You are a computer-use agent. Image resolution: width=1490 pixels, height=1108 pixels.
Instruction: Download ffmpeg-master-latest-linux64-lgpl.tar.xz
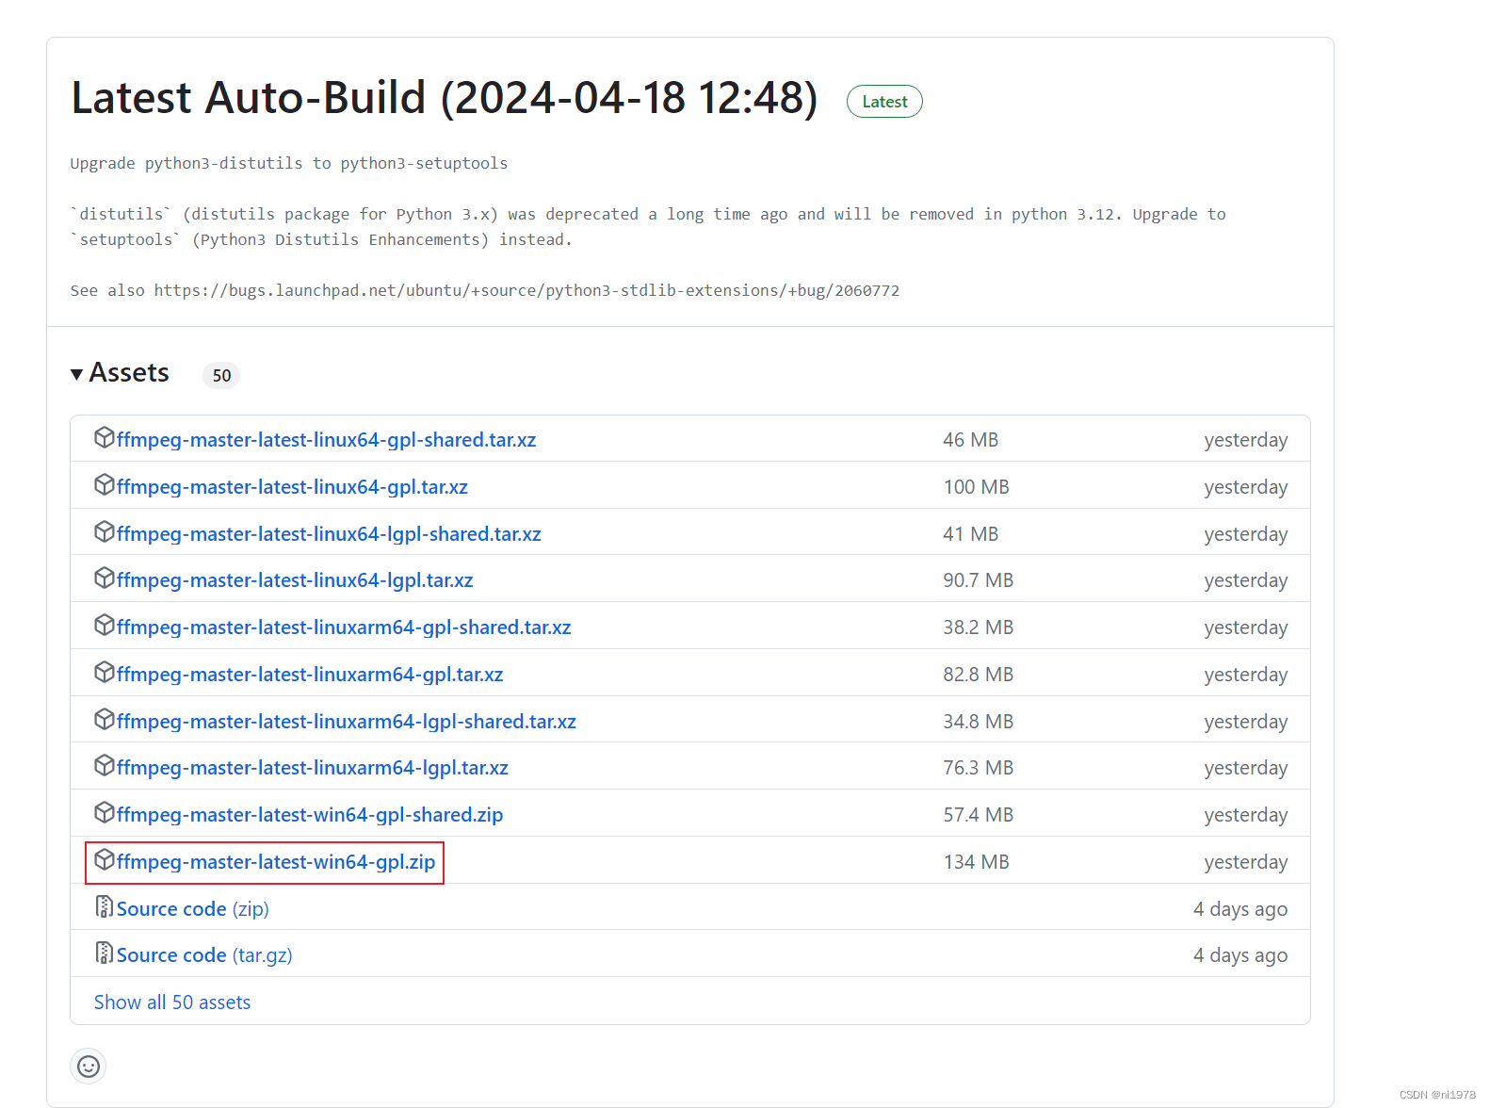tap(295, 580)
